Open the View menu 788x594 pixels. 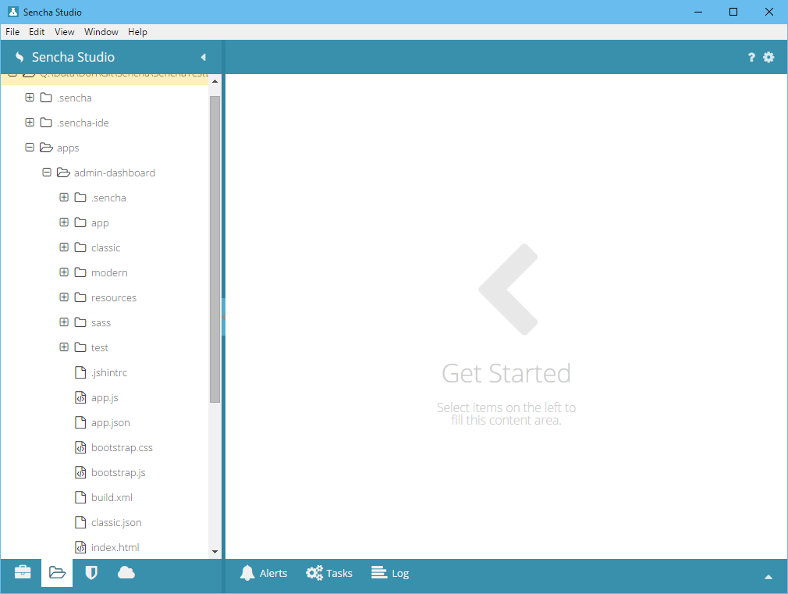pyautogui.click(x=64, y=32)
